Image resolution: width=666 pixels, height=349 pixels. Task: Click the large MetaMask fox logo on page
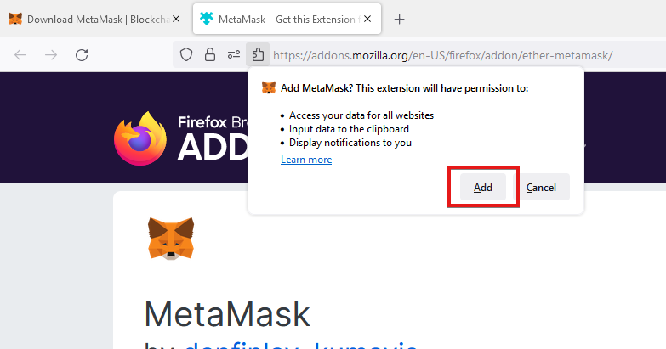pos(171,239)
